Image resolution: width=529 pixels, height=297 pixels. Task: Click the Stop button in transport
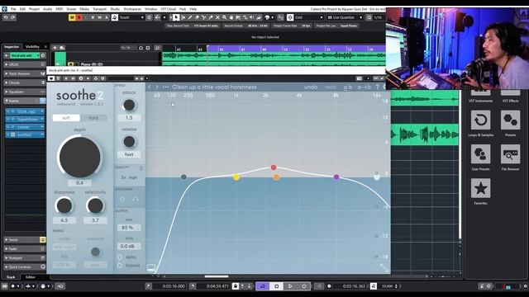coord(276,286)
